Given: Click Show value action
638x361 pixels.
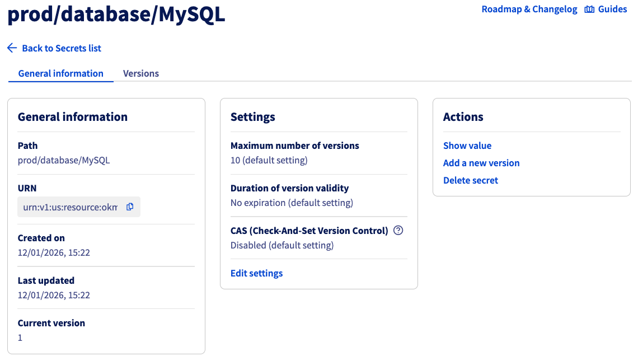Looking at the screenshot, I should coord(467,146).
